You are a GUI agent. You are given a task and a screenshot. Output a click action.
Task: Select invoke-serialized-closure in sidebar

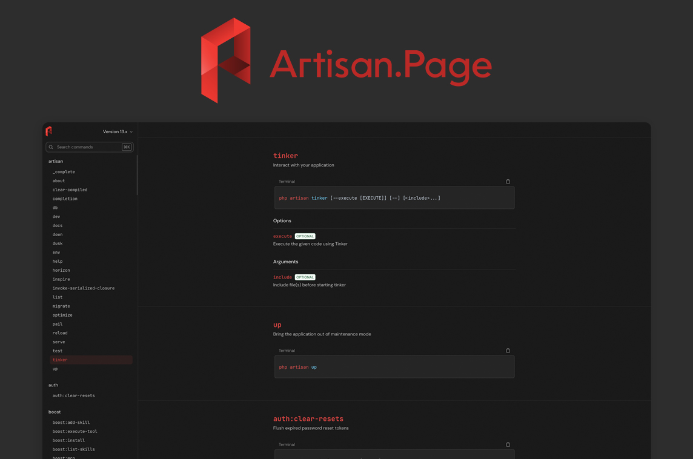tap(84, 288)
